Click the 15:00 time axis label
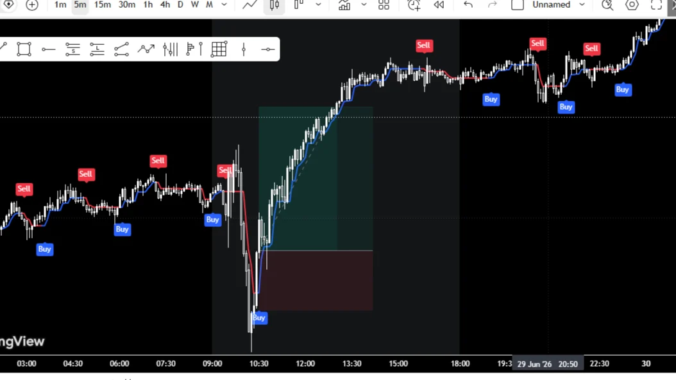676x380 pixels. [x=398, y=364]
